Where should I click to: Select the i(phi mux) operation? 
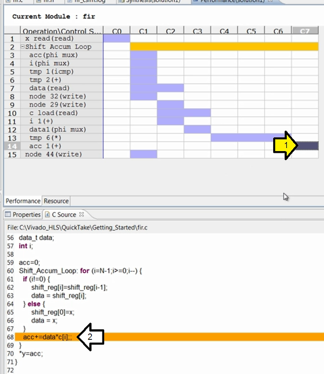click(62, 63)
